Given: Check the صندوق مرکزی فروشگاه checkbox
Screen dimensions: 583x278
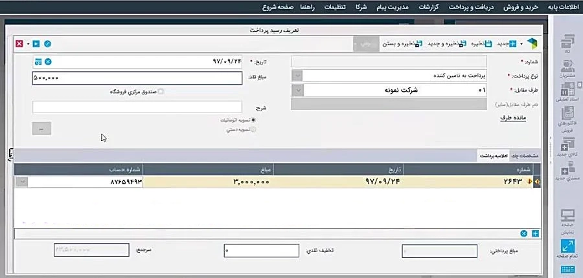Looking at the screenshot, I should pyautogui.click(x=161, y=91).
